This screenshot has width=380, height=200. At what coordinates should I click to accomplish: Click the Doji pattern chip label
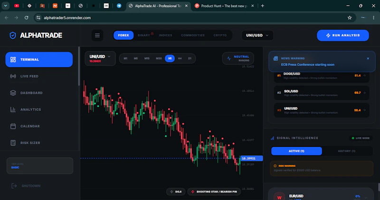point(179,192)
